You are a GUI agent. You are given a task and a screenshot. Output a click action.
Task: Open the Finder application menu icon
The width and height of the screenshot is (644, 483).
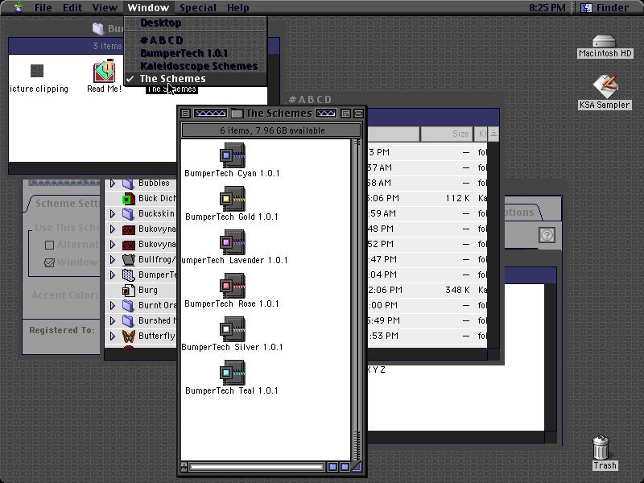tap(587, 7)
